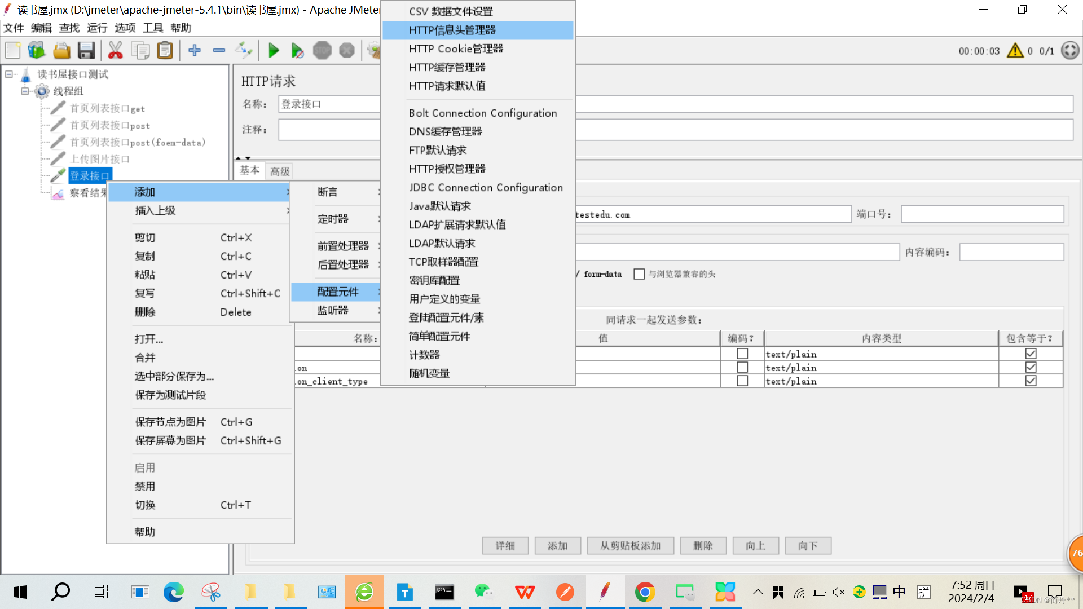The height and width of the screenshot is (609, 1083).
Task: Expand the 前置处理器 submenu
Action: [x=337, y=246]
